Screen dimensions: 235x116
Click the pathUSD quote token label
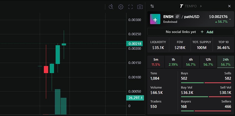pyautogui.click(x=192, y=16)
